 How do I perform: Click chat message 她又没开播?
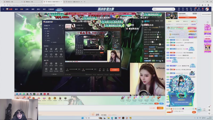pos(186,40)
